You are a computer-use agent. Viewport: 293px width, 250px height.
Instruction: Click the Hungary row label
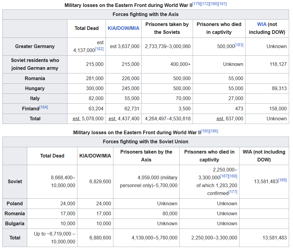coord(35,88)
